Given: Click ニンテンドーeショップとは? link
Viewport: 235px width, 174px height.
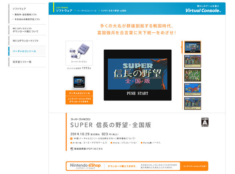Looking at the screenshot, I should 194,166.
